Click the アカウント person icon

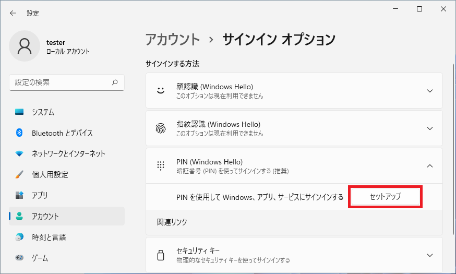click(x=19, y=216)
